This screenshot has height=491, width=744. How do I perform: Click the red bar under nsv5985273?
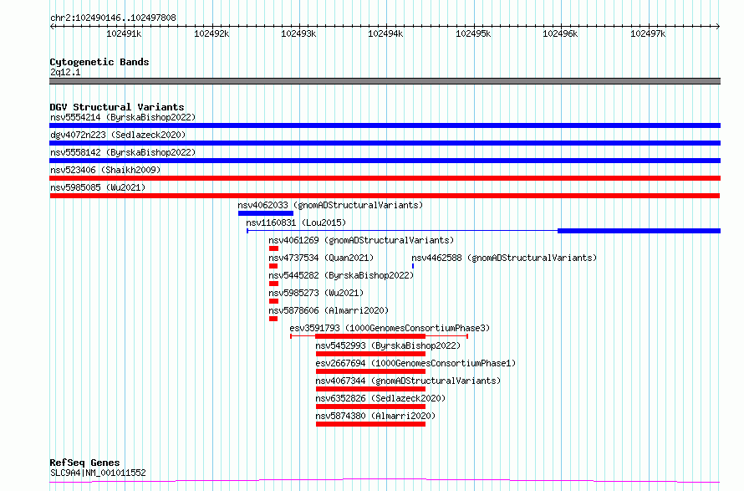point(274,301)
